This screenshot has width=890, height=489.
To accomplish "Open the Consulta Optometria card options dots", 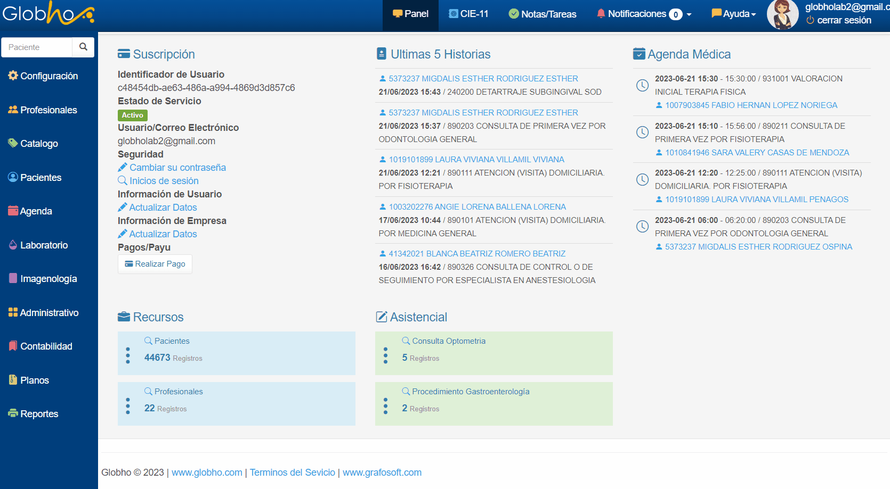I will pyautogui.click(x=386, y=355).
